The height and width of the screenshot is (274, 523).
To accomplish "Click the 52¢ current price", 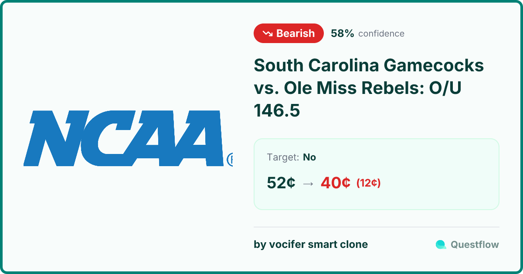I will 281,183.
